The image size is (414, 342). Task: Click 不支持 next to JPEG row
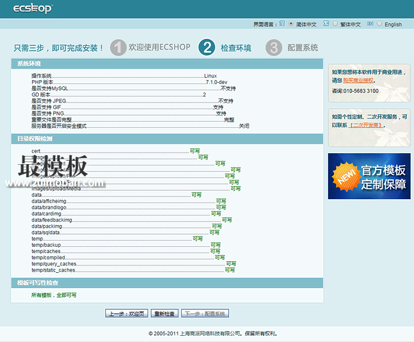[x=225, y=101]
